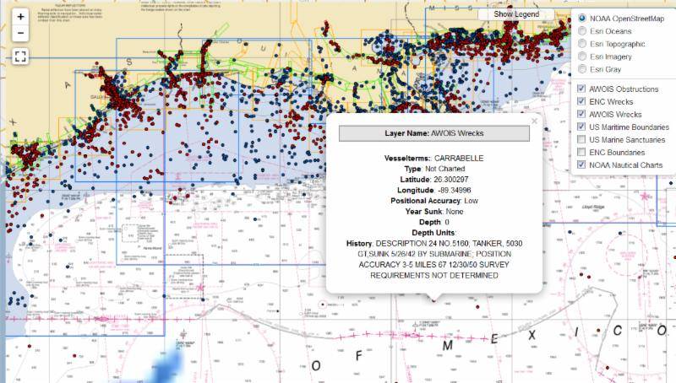Screen dimensions: 676x383
Task: Zoom in on the map
Action: point(21,17)
